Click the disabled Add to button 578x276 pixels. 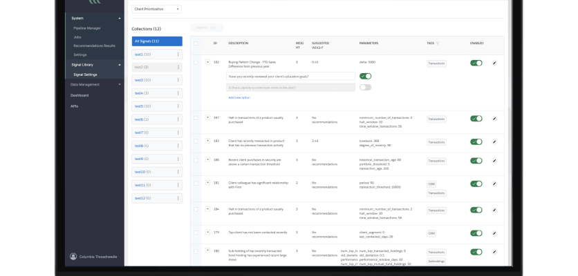(x=207, y=28)
